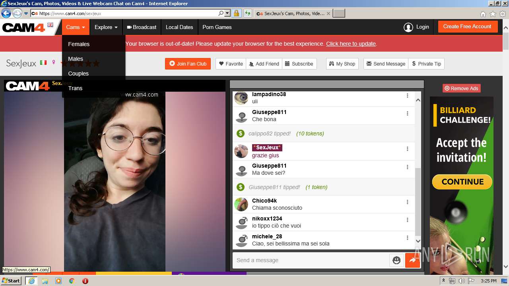Click the Subscribe button
Image resolution: width=509 pixels, height=286 pixels.
pos(299,64)
